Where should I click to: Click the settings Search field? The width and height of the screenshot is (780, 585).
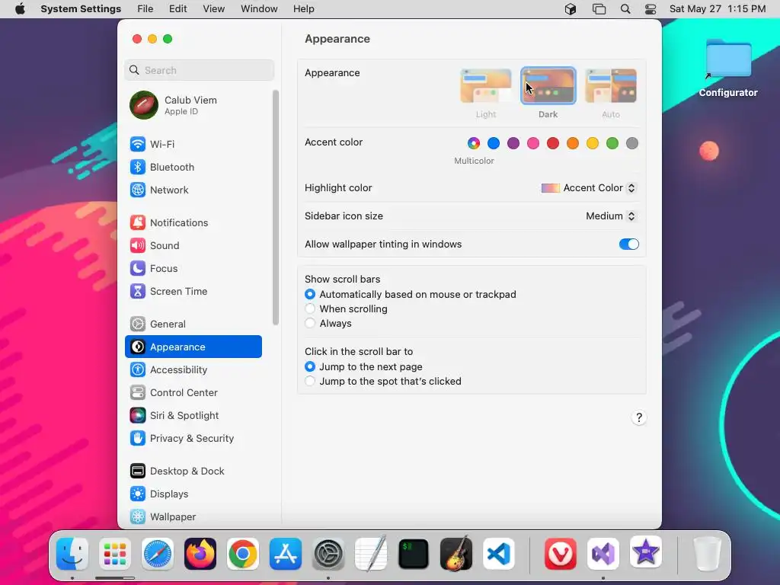[x=199, y=70]
